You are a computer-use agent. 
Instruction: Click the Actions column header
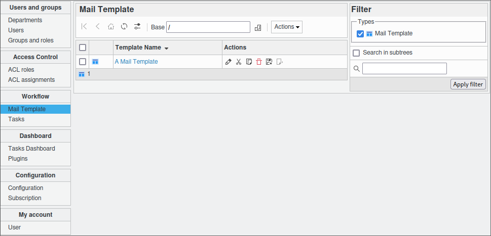coord(235,48)
